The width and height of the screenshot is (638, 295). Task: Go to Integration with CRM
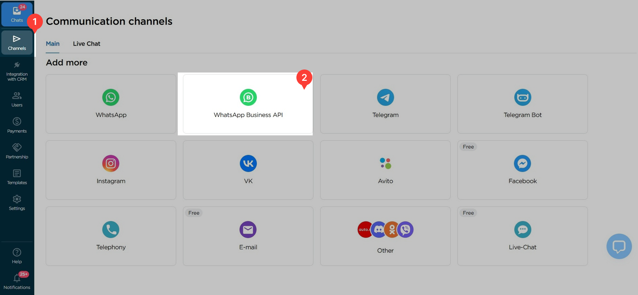tap(17, 71)
